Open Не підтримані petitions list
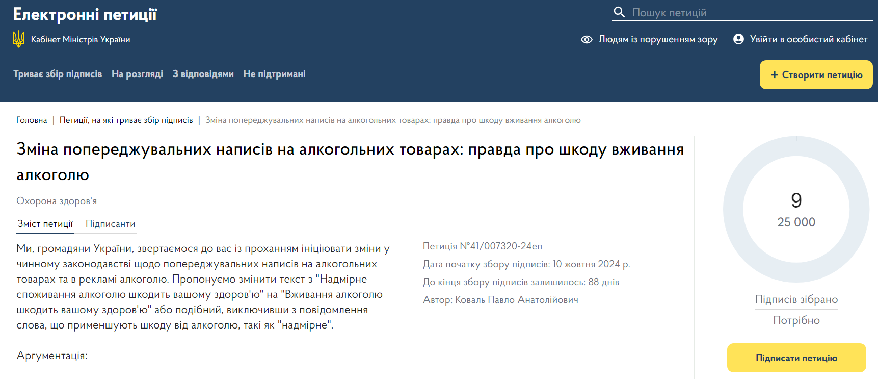This screenshot has width=878, height=379. point(274,74)
